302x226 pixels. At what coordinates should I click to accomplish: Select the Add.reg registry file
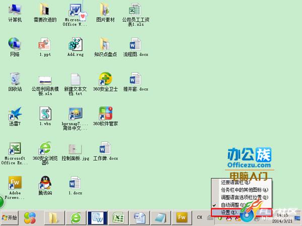(x=75, y=47)
